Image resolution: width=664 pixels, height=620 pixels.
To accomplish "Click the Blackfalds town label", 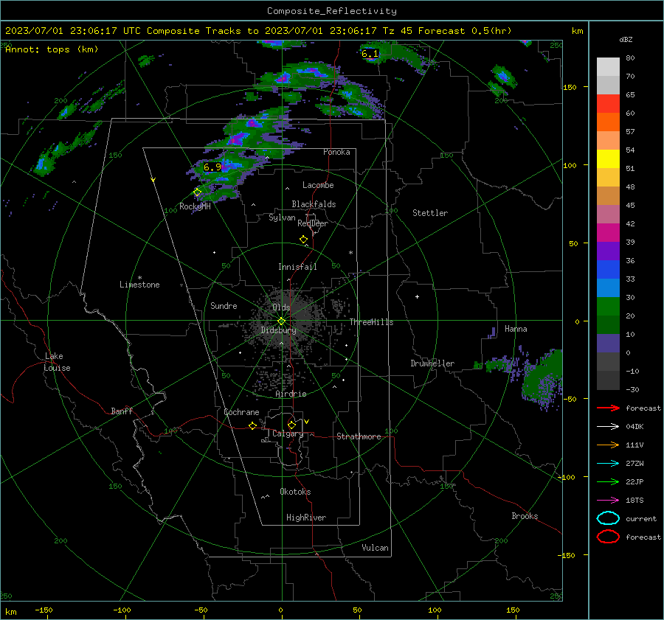I will (x=314, y=204).
